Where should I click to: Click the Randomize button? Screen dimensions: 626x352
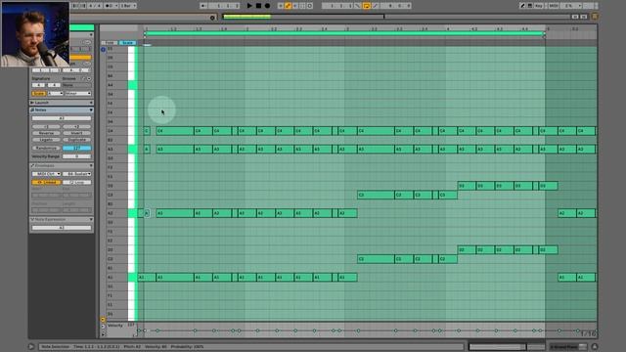tap(46, 148)
